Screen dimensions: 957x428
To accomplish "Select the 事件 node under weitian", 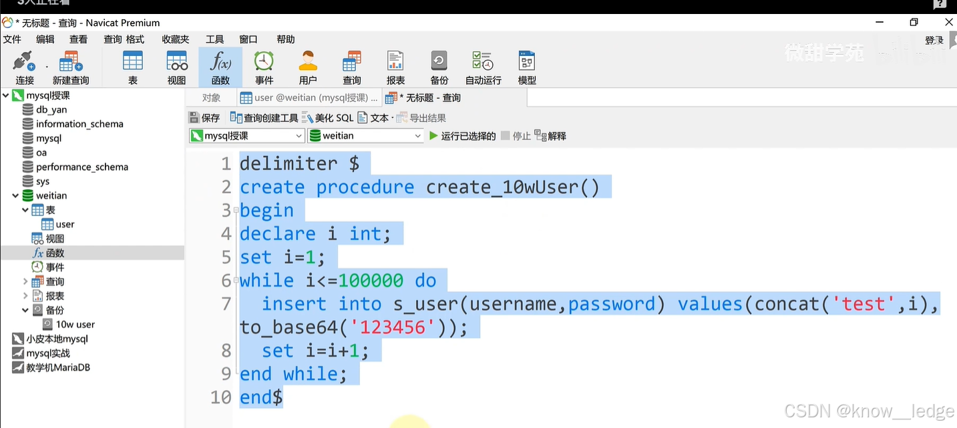I will pos(55,267).
